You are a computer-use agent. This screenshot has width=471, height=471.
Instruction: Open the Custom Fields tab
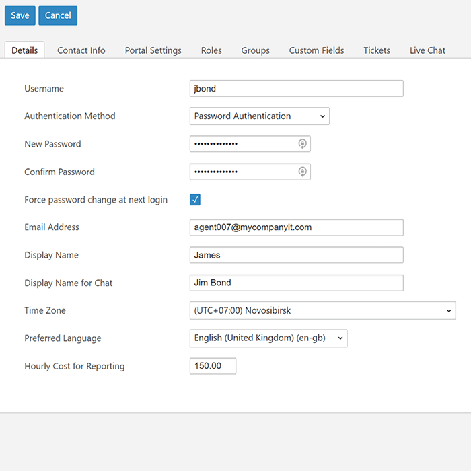(x=316, y=50)
